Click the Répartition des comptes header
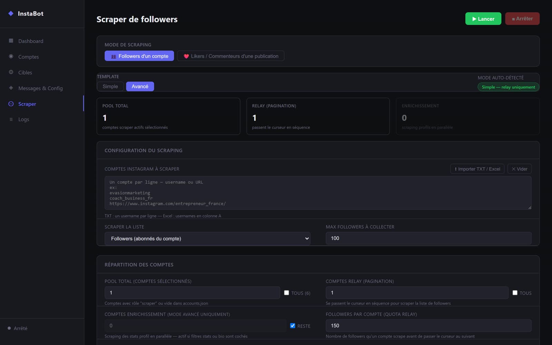 coord(139,265)
